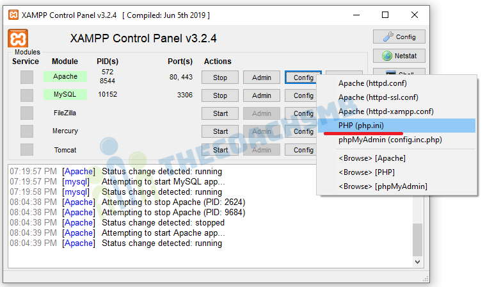
Task: Click log line "Attempting to stop Apache (PID: 9684)"
Action: (173, 213)
